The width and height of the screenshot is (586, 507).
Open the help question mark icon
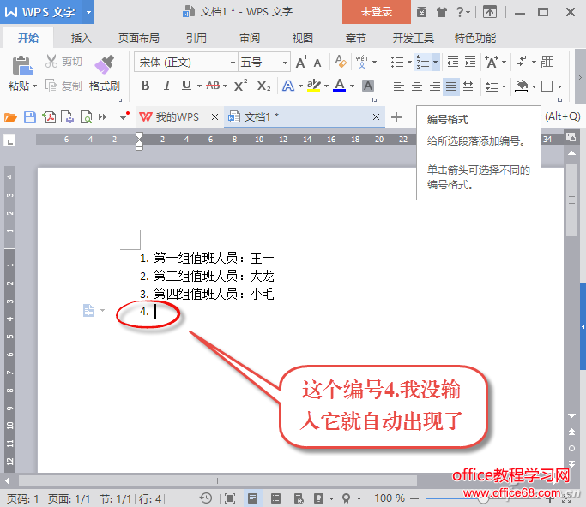[x=459, y=12]
